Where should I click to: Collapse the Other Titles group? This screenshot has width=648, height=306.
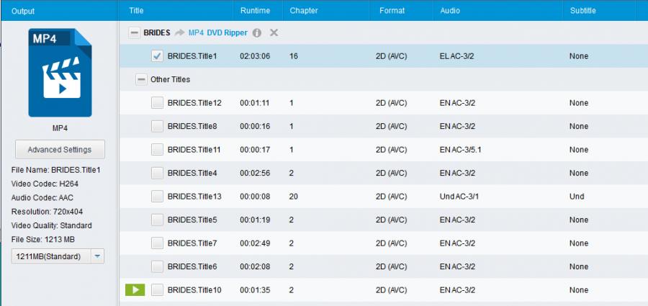141,79
